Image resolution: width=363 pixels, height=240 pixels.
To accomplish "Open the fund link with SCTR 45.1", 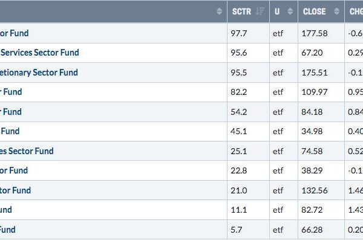I will tap(10, 131).
